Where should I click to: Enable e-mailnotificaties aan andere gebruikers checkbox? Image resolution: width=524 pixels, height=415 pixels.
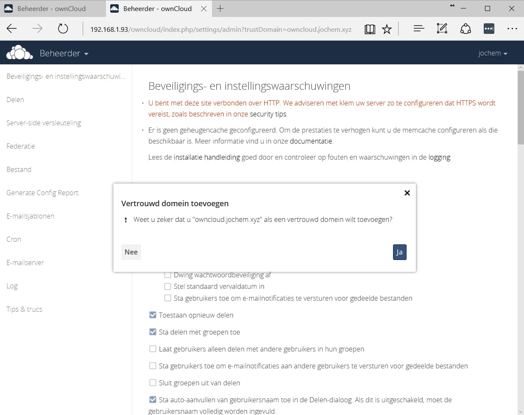153,366
